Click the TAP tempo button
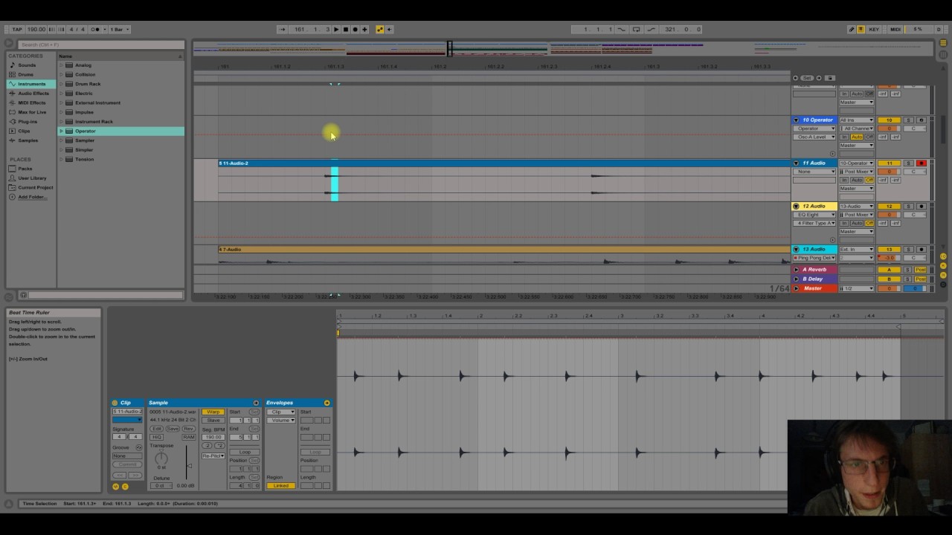952x535 pixels. pos(16,29)
